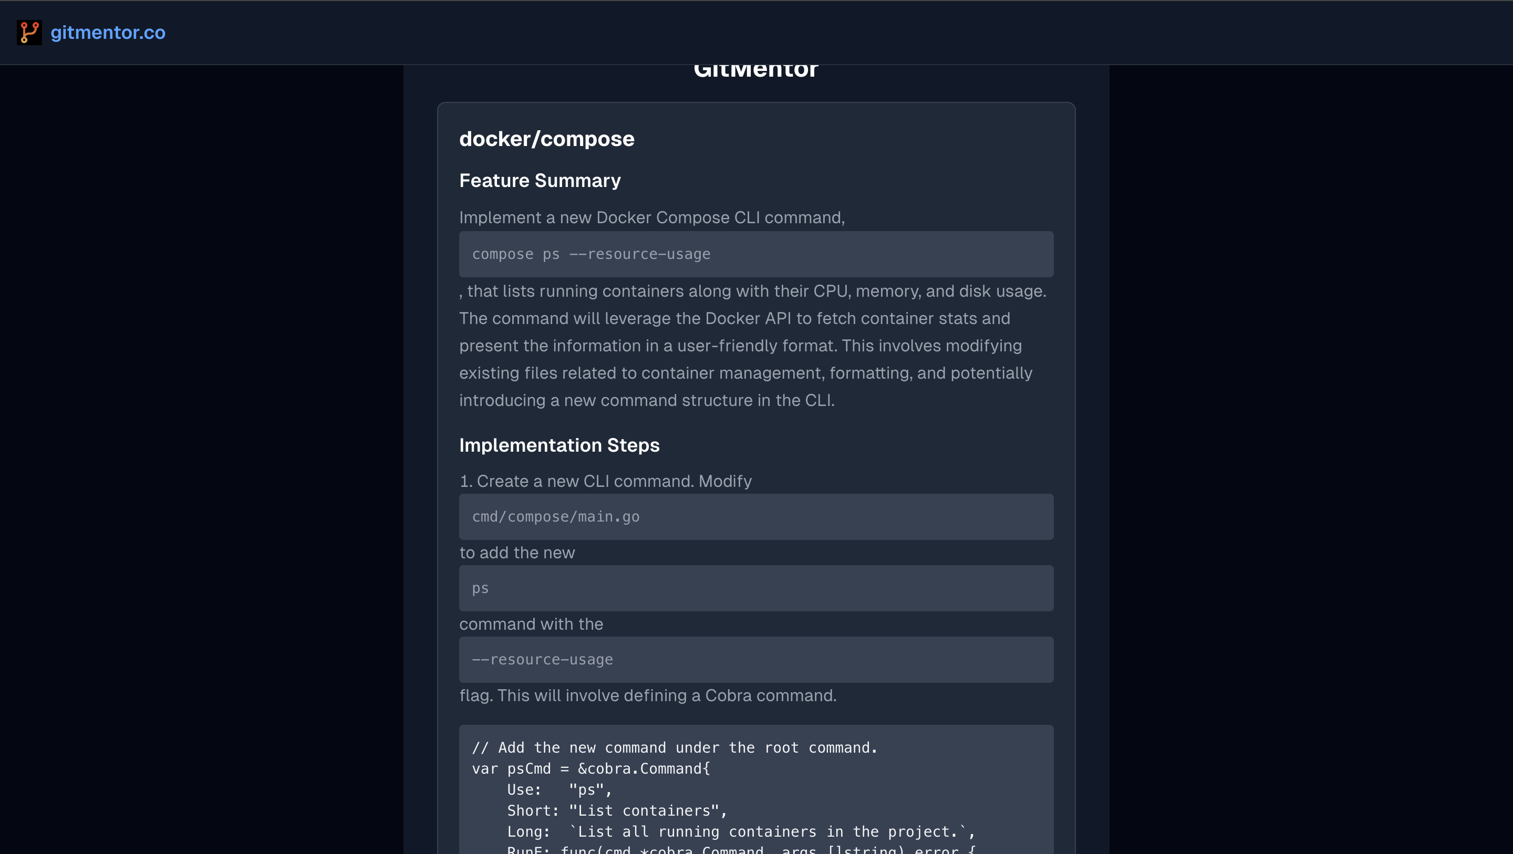
Task: Click the 'Long:' description code line
Action: [740, 832]
